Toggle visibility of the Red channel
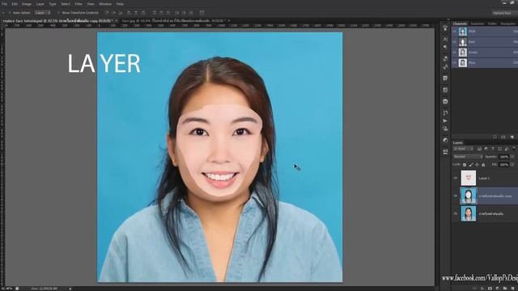Screen dimensions: 518x291 coord(455,42)
